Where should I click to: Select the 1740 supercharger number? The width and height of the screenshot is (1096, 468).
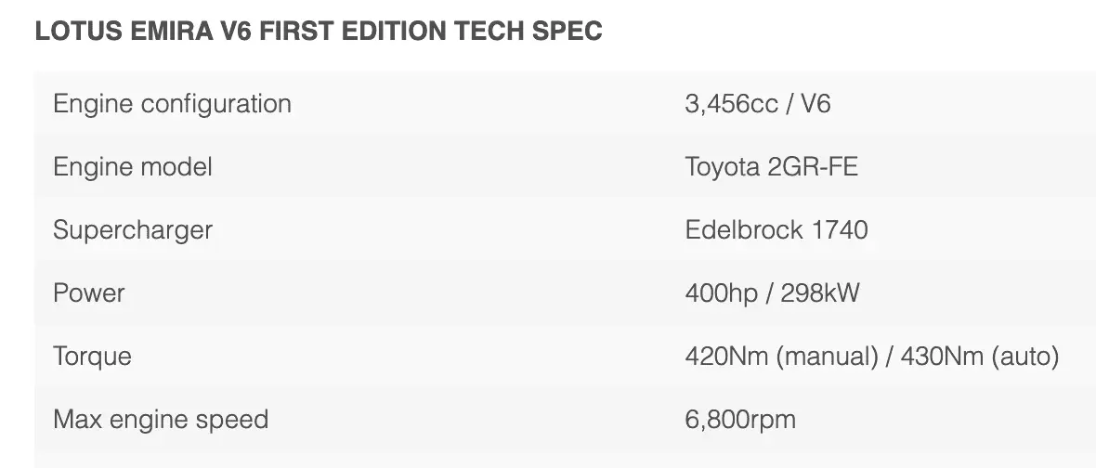coord(840,229)
